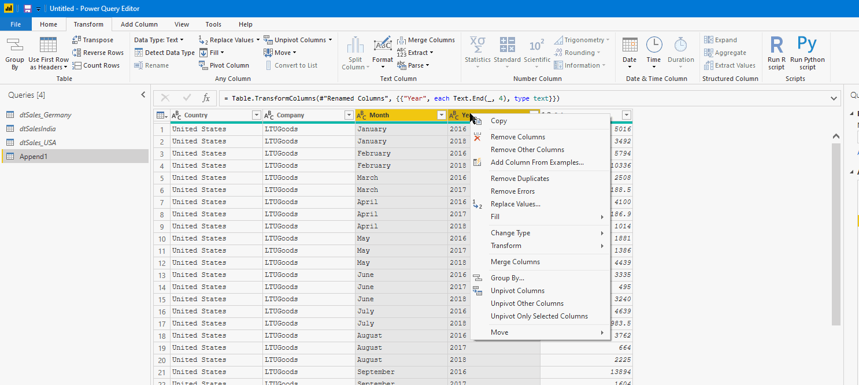Click the Run Python script icon

807,52
